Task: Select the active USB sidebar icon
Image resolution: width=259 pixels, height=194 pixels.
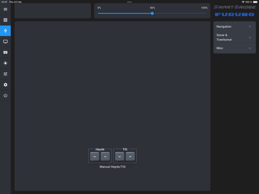Action: 5,31
